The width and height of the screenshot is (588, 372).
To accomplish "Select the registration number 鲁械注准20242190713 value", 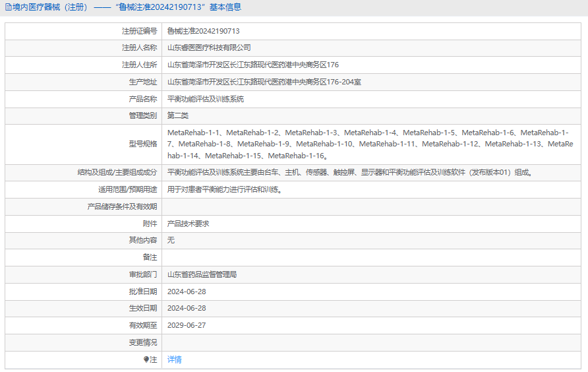I will (x=203, y=31).
